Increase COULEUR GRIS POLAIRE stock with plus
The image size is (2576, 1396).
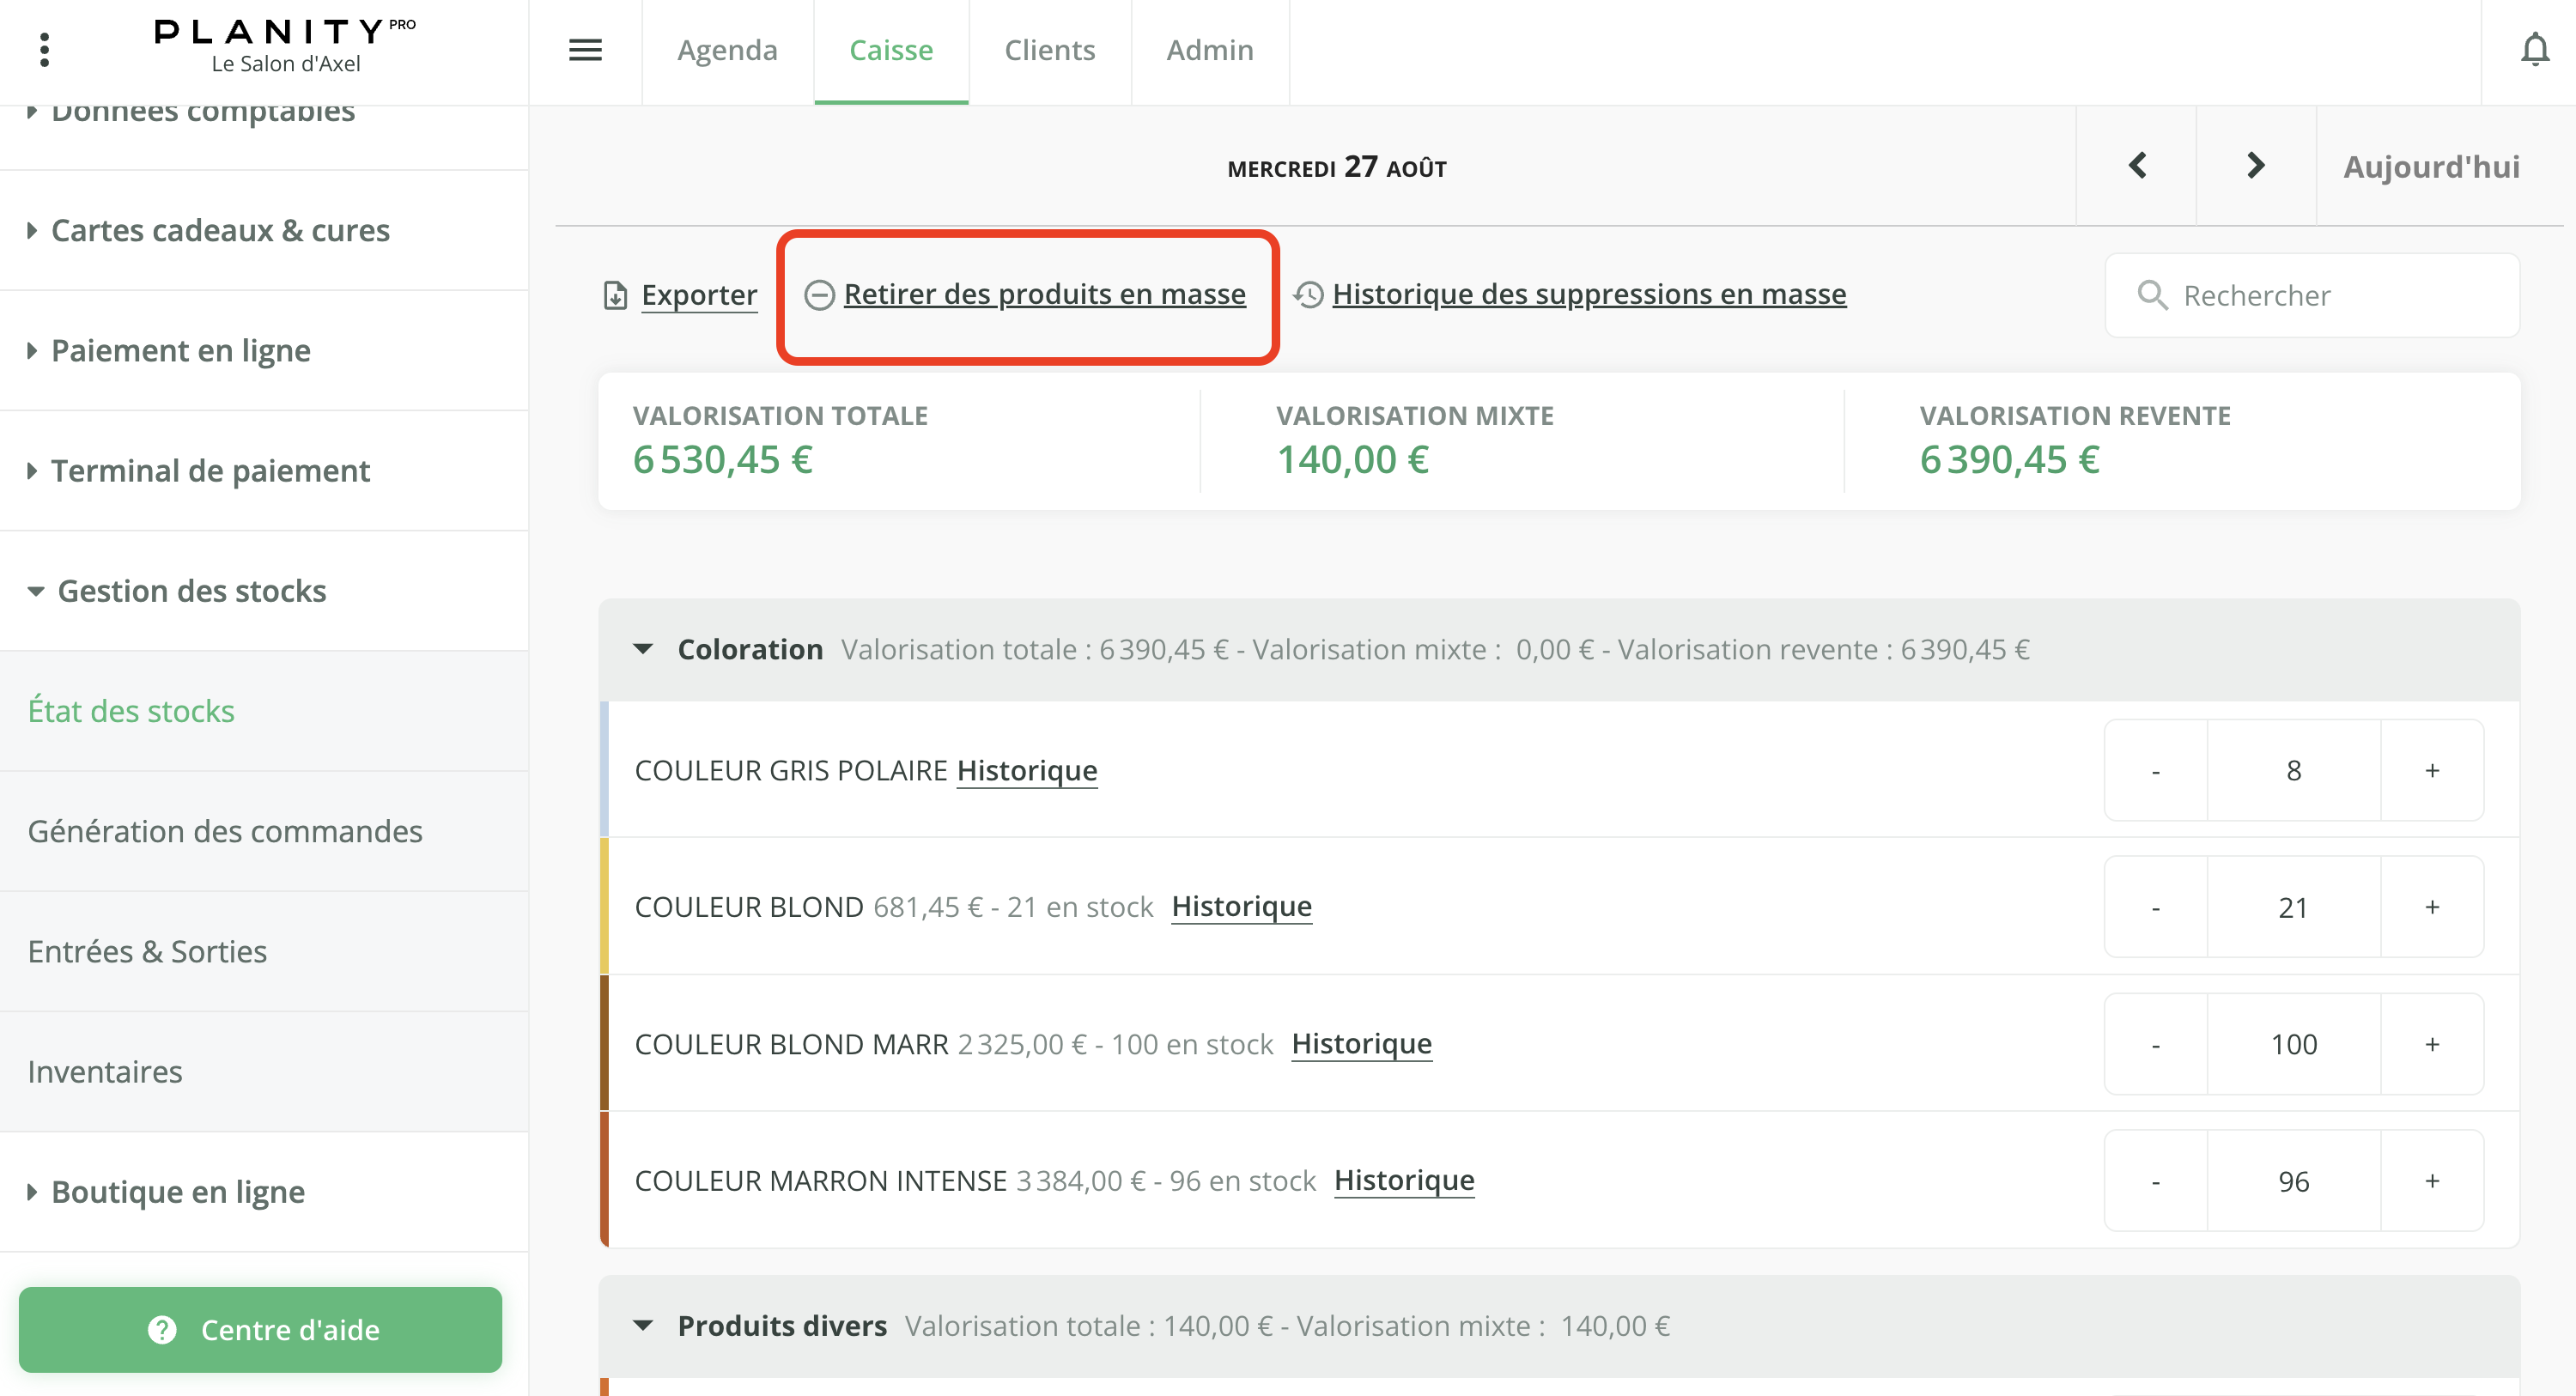click(2432, 771)
